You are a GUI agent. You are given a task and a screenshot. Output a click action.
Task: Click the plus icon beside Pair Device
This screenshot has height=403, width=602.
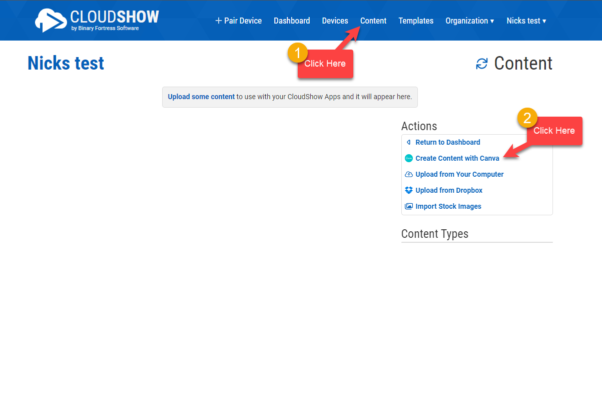click(x=218, y=21)
